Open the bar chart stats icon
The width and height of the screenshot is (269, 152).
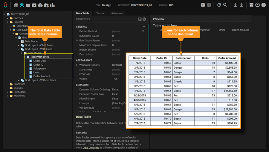click(52, 5)
